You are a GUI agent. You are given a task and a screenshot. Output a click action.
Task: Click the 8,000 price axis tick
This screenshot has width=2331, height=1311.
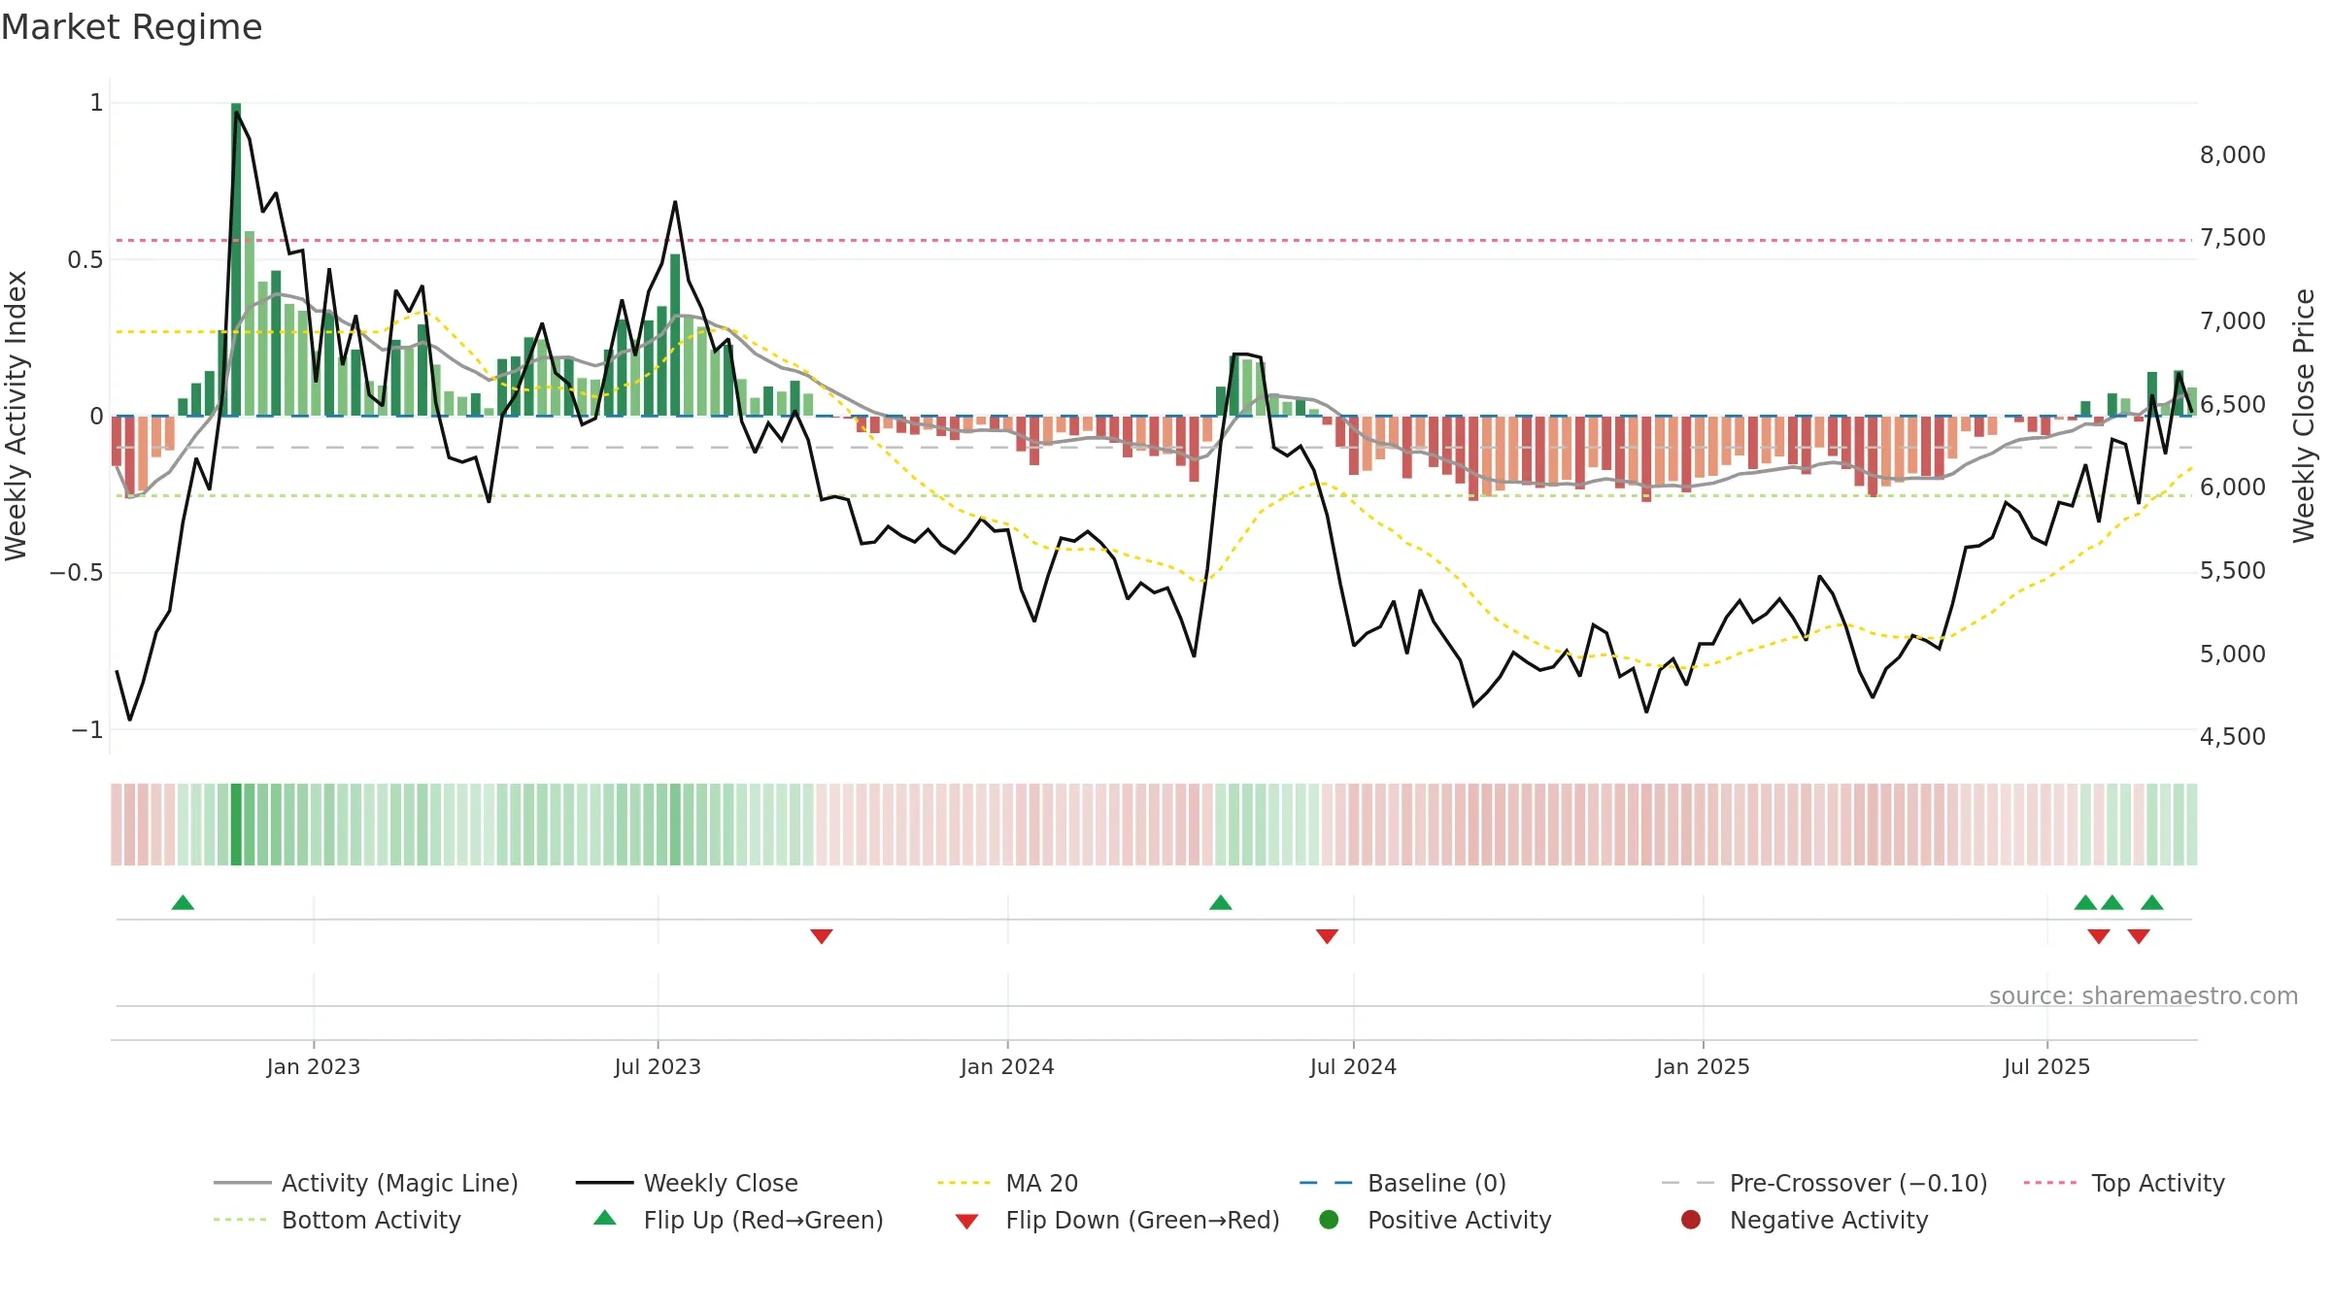[2232, 154]
